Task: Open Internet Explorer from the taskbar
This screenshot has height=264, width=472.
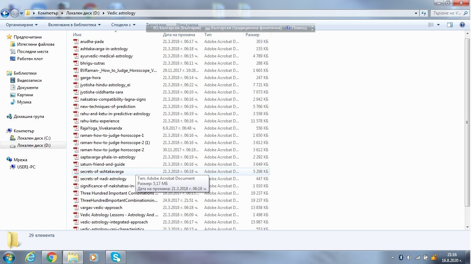Action: pos(31,257)
